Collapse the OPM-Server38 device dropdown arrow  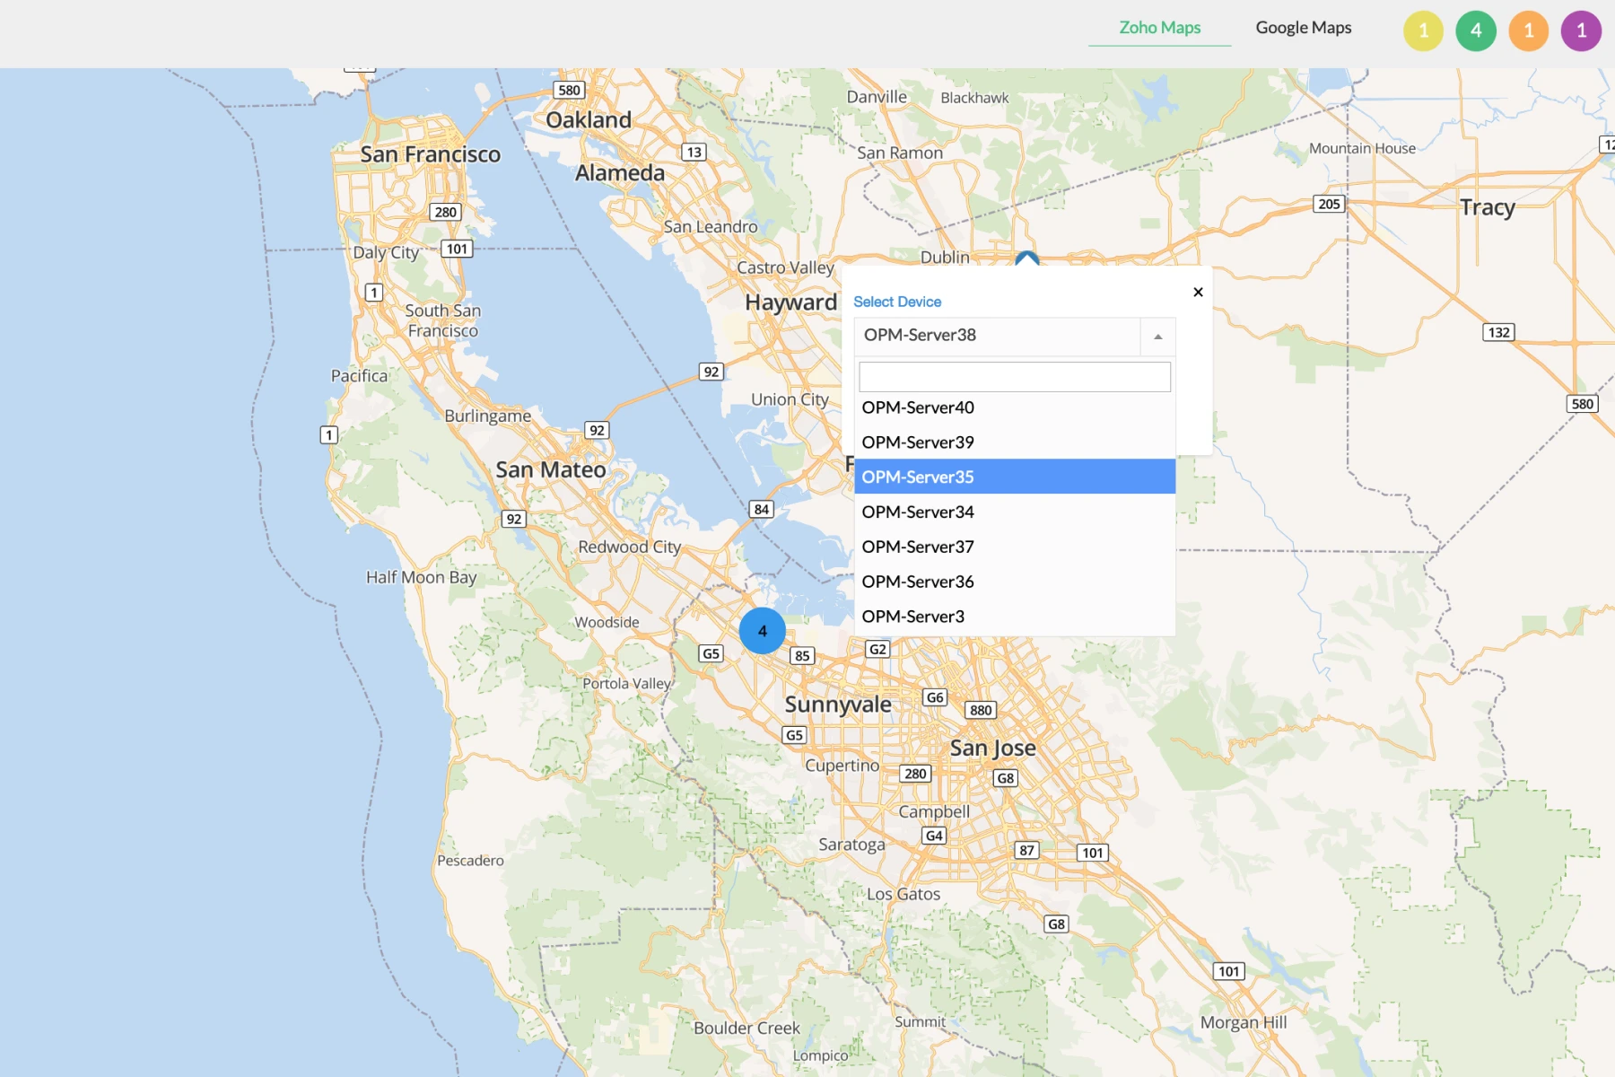coord(1158,337)
